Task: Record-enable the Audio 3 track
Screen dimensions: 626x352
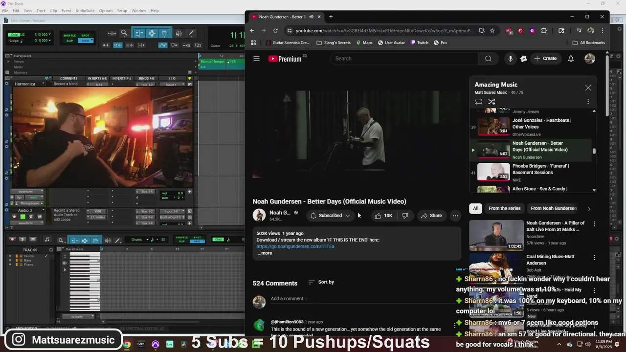Action: coord(14,217)
